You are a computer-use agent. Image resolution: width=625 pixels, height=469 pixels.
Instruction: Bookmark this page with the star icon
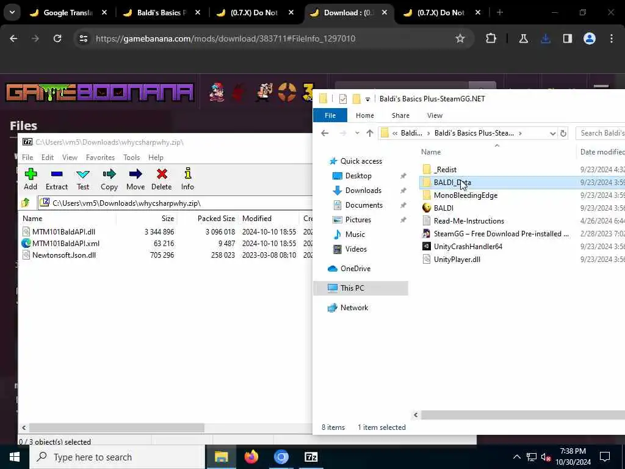(x=460, y=38)
